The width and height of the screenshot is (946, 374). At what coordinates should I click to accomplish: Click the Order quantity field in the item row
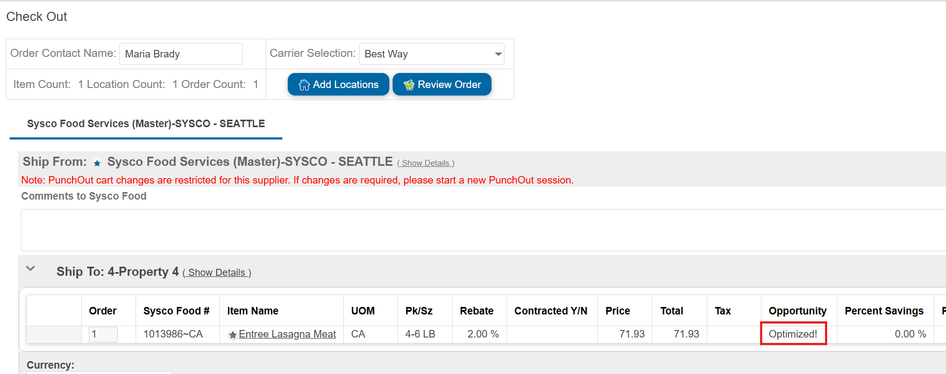103,334
